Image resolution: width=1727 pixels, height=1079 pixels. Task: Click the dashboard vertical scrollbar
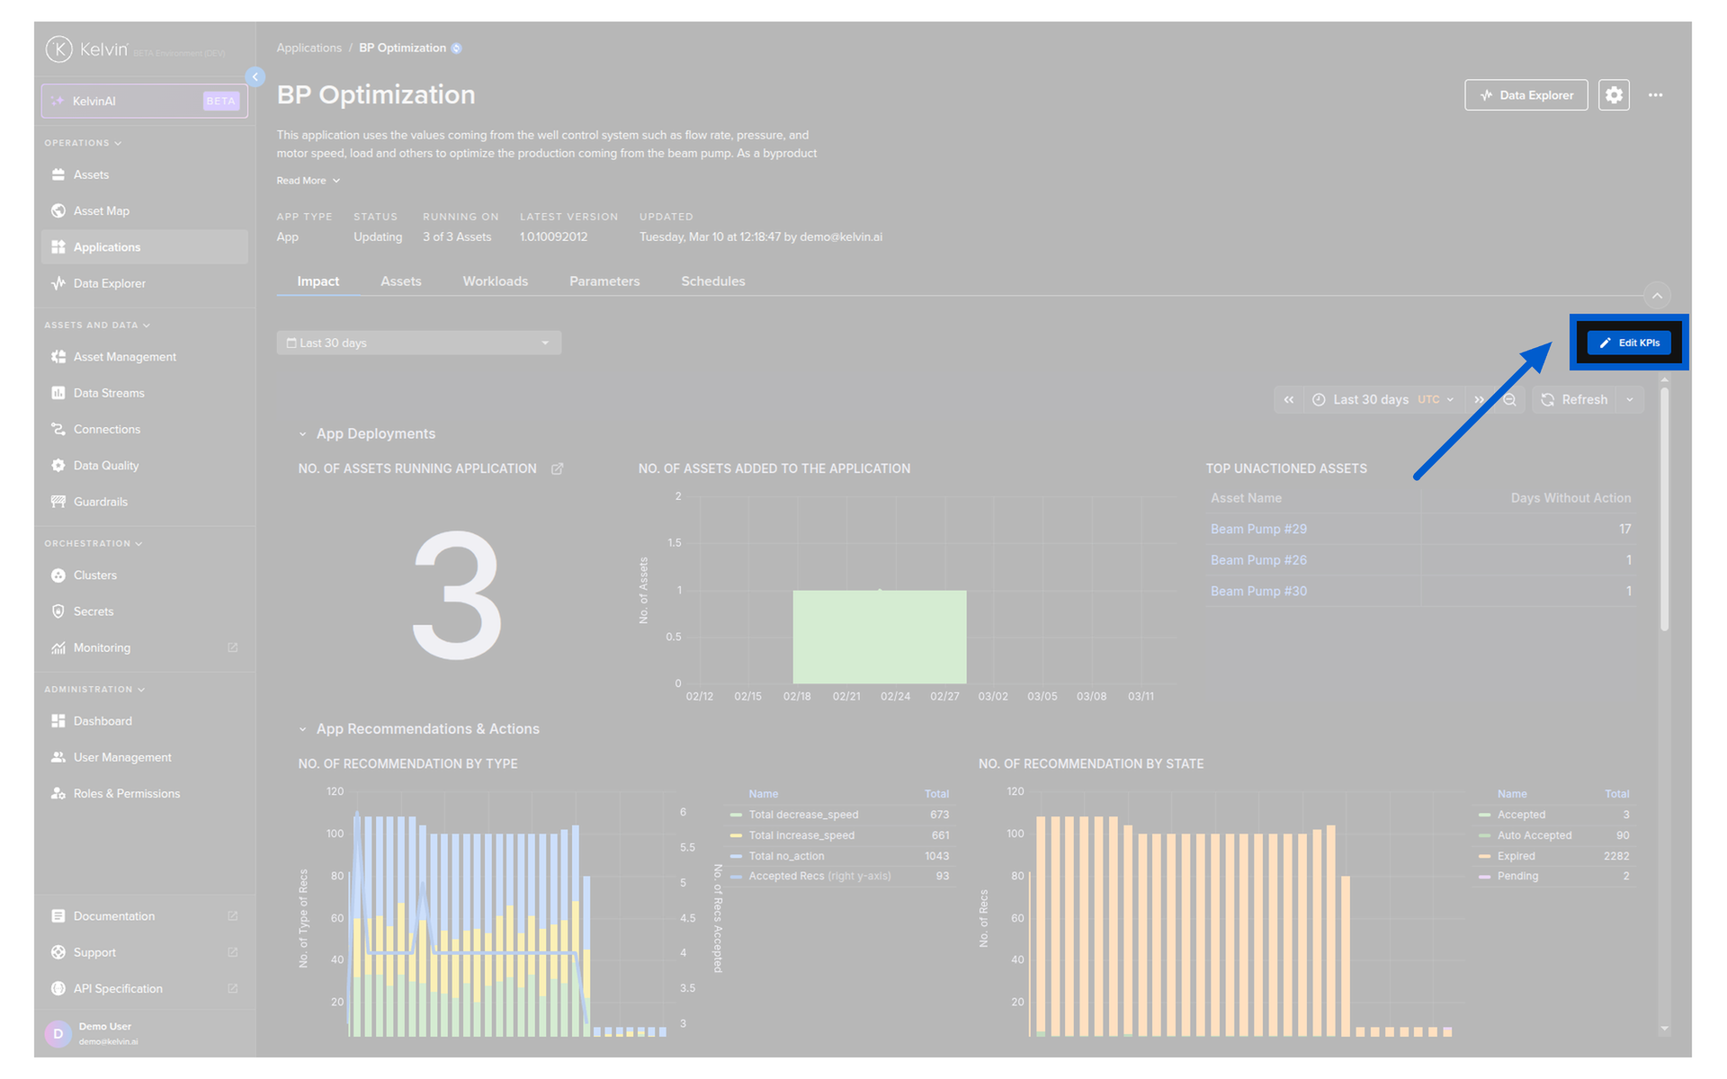1664,508
